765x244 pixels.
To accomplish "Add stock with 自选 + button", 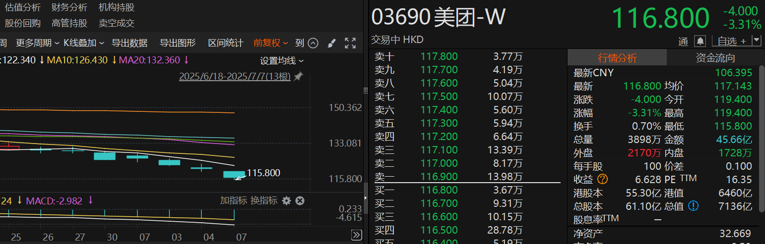I will pos(732,41).
